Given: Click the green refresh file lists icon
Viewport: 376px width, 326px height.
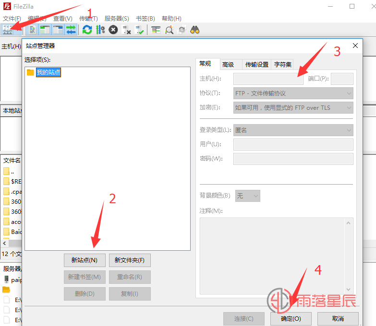Looking at the screenshot, I should click(87, 30).
